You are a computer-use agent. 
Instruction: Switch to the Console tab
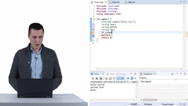click(x=95, y=74)
